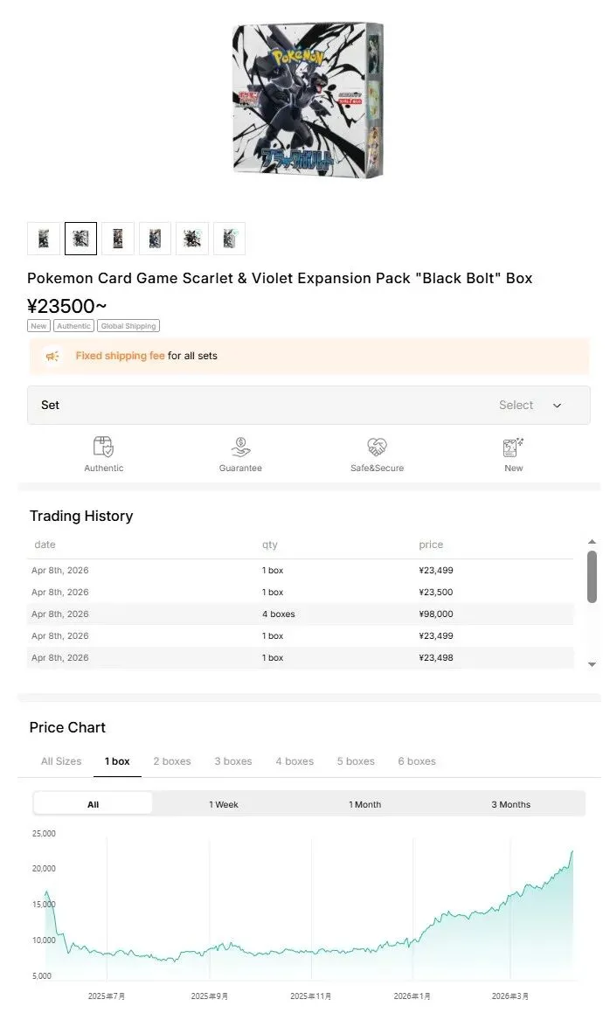Click the Authentic box shield icon
610x1027 pixels.
coord(103,447)
